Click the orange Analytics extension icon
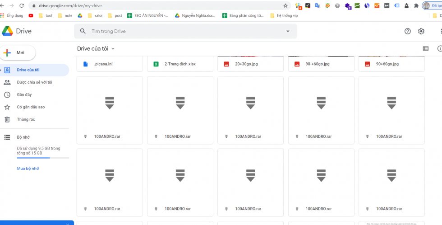The height and width of the screenshot is (225, 442). coord(377,5)
